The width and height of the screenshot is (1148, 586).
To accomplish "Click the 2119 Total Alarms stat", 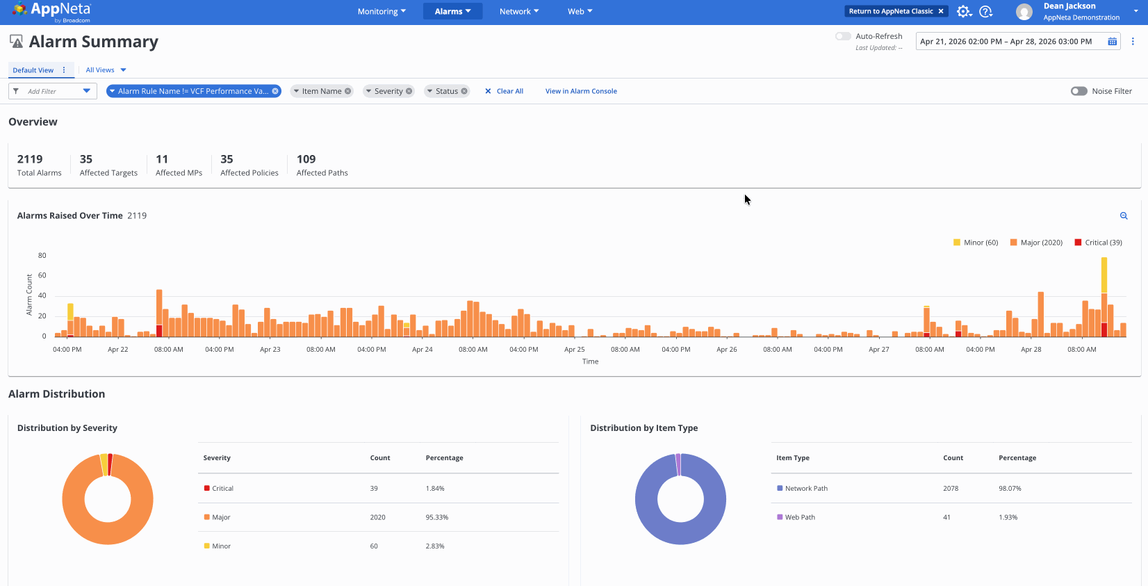I will point(39,165).
